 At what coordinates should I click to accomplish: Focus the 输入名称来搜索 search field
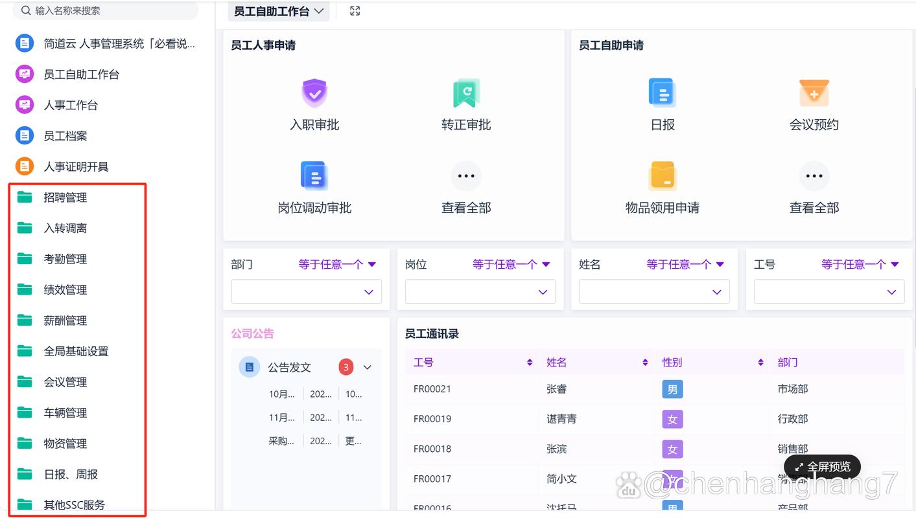coord(106,10)
